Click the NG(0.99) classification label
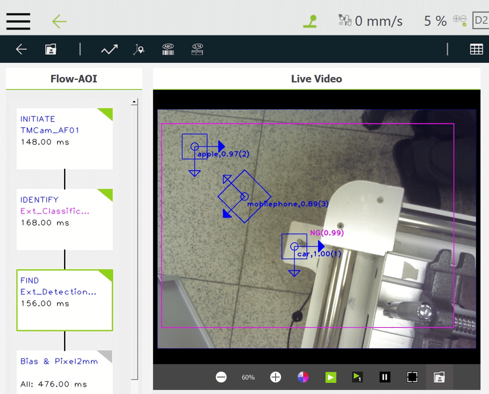 (327, 232)
